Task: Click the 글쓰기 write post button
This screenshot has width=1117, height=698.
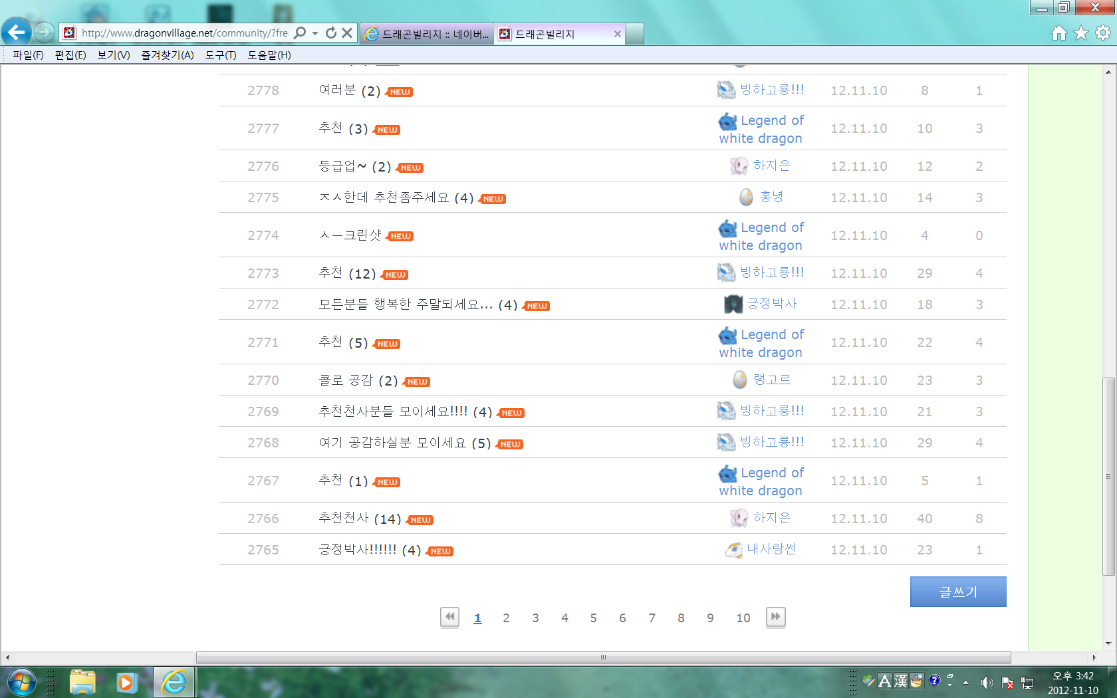Action: tap(957, 592)
